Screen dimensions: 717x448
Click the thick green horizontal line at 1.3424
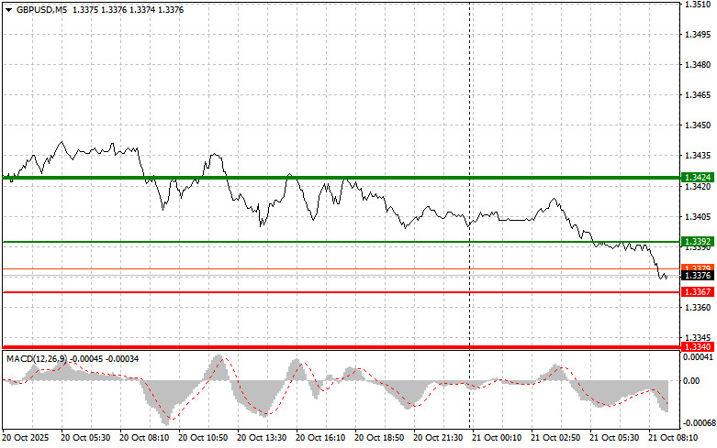pyautogui.click(x=367, y=177)
